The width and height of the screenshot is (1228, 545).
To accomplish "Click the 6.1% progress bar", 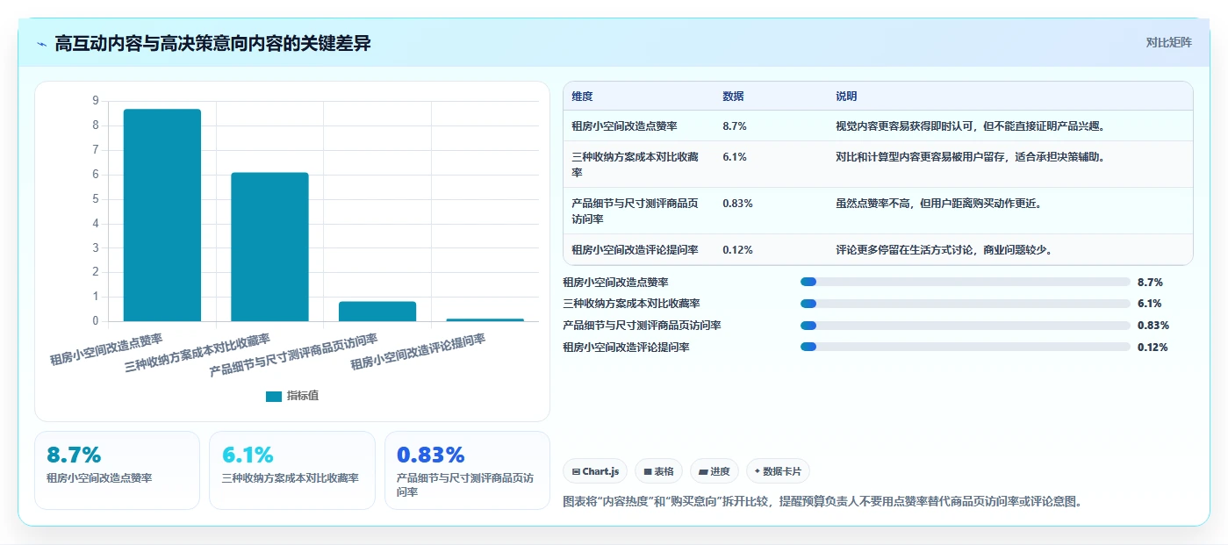I will pos(966,304).
